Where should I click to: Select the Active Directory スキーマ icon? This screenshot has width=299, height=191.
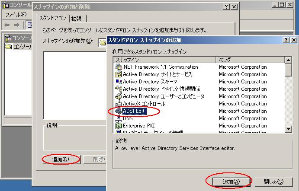pyautogui.click(x=119, y=82)
